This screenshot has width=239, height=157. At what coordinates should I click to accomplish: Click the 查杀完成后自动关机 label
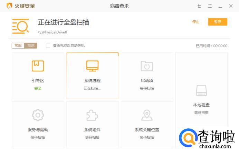click(x=69, y=46)
